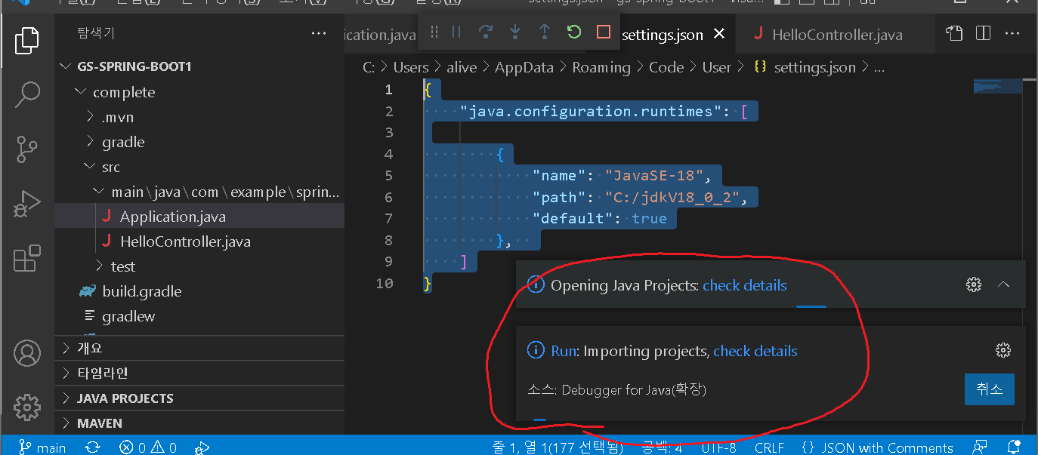This screenshot has width=1038, height=455.
Task: Open the Extensions view
Action: [x=27, y=258]
